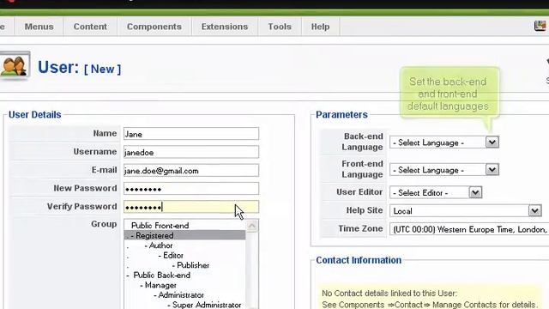
Task: Click the 'Time Zone' label
Action: [x=360, y=228]
